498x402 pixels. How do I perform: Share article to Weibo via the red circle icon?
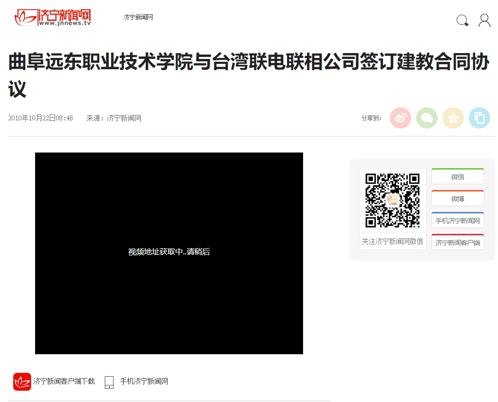pos(401,118)
